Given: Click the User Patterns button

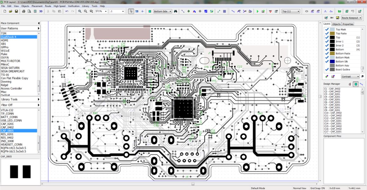Looking at the screenshot, I should (20, 28).
